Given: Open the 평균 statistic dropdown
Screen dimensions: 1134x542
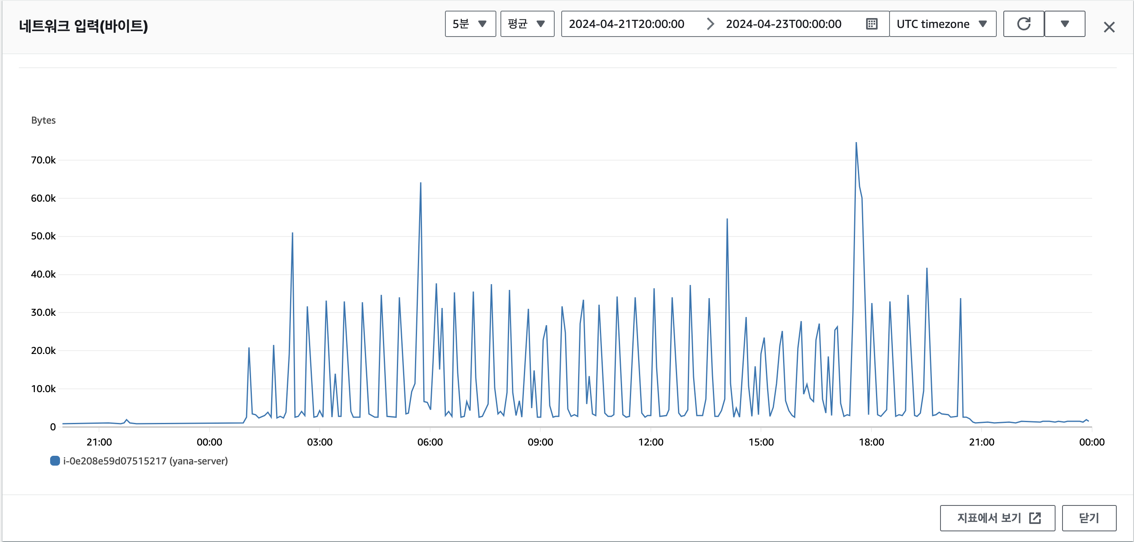Looking at the screenshot, I should (527, 24).
